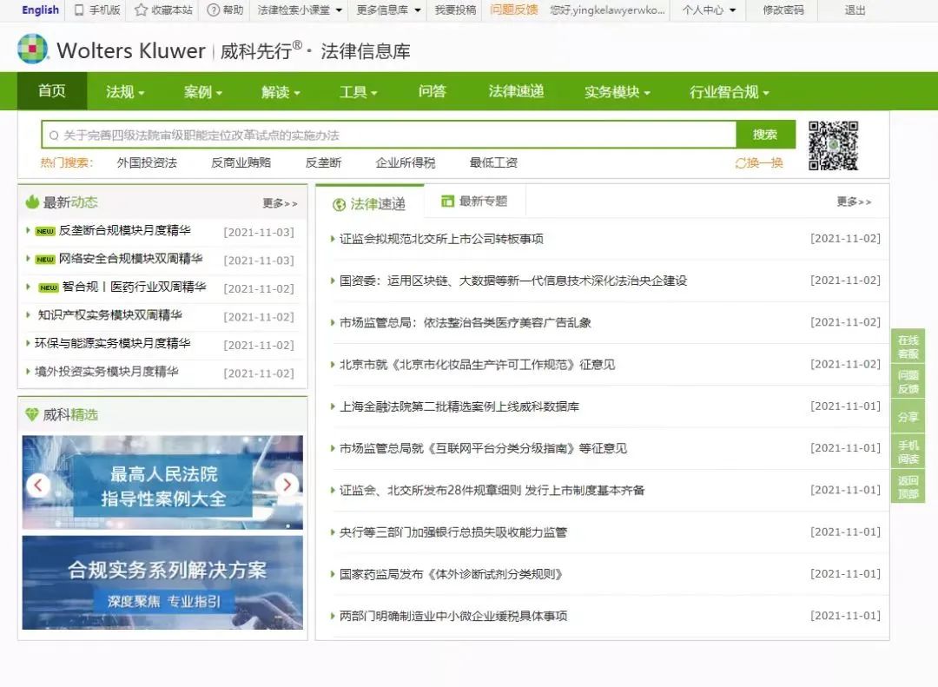Click the refresh icon next to 换一换
This screenshot has height=687, width=938.
[741, 162]
